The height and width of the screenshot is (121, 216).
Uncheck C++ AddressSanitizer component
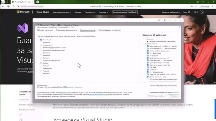(x=148, y=72)
